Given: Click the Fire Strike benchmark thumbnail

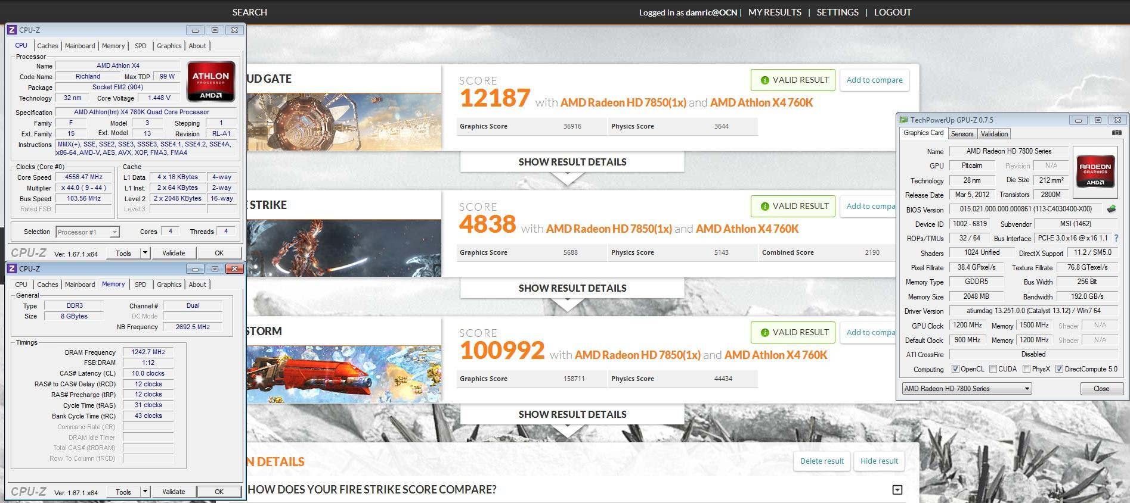Looking at the screenshot, I should click(x=345, y=248).
